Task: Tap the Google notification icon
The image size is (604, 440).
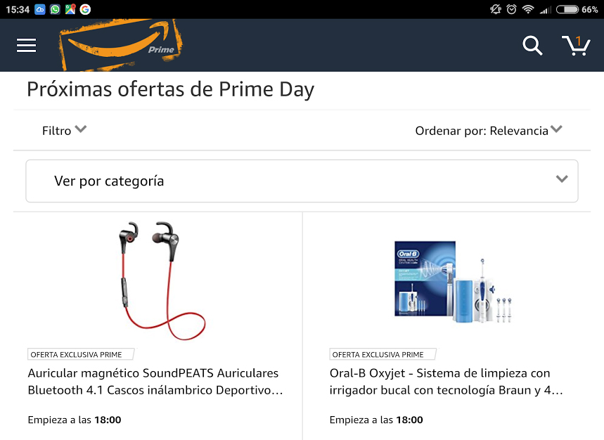Action: tap(85, 9)
